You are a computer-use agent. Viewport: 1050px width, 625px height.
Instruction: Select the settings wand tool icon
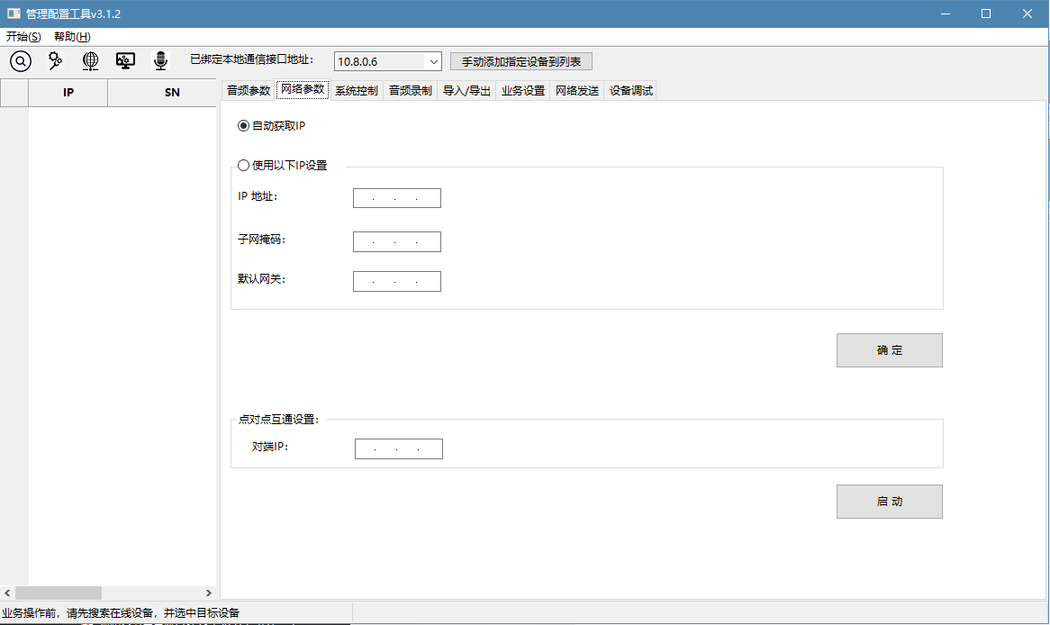[x=54, y=61]
